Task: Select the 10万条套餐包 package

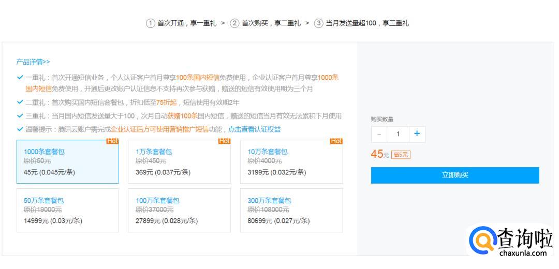Action: (x=291, y=161)
